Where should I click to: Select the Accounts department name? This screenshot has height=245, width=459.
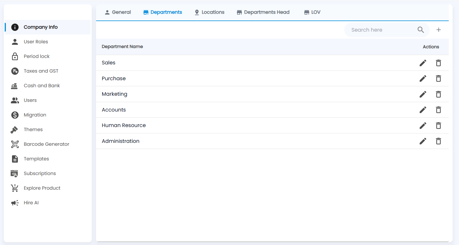(x=114, y=110)
